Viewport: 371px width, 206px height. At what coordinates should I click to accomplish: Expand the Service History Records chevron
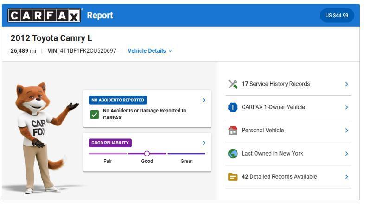point(346,84)
